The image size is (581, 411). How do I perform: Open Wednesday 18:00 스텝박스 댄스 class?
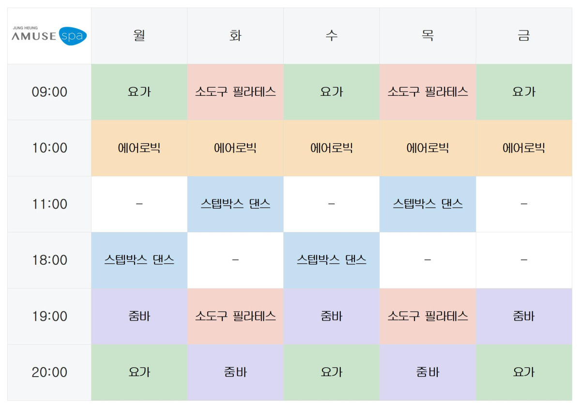tap(331, 260)
